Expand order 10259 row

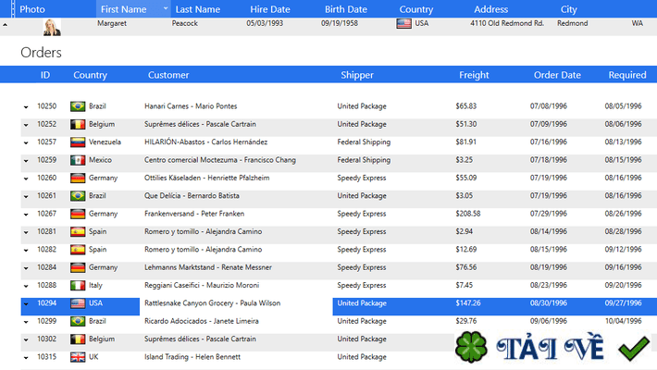26,161
